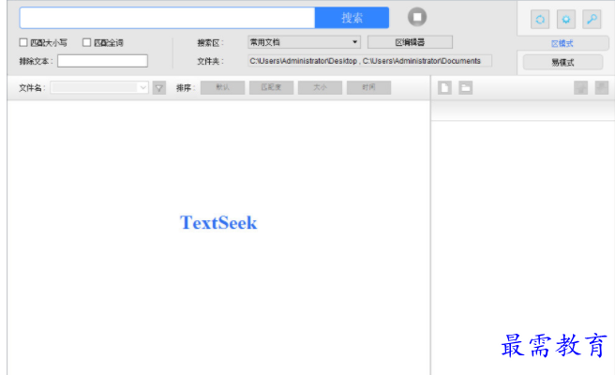Open the 搜索区 dropdown showing 常用文档
The image size is (615, 375).
tap(304, 42)
